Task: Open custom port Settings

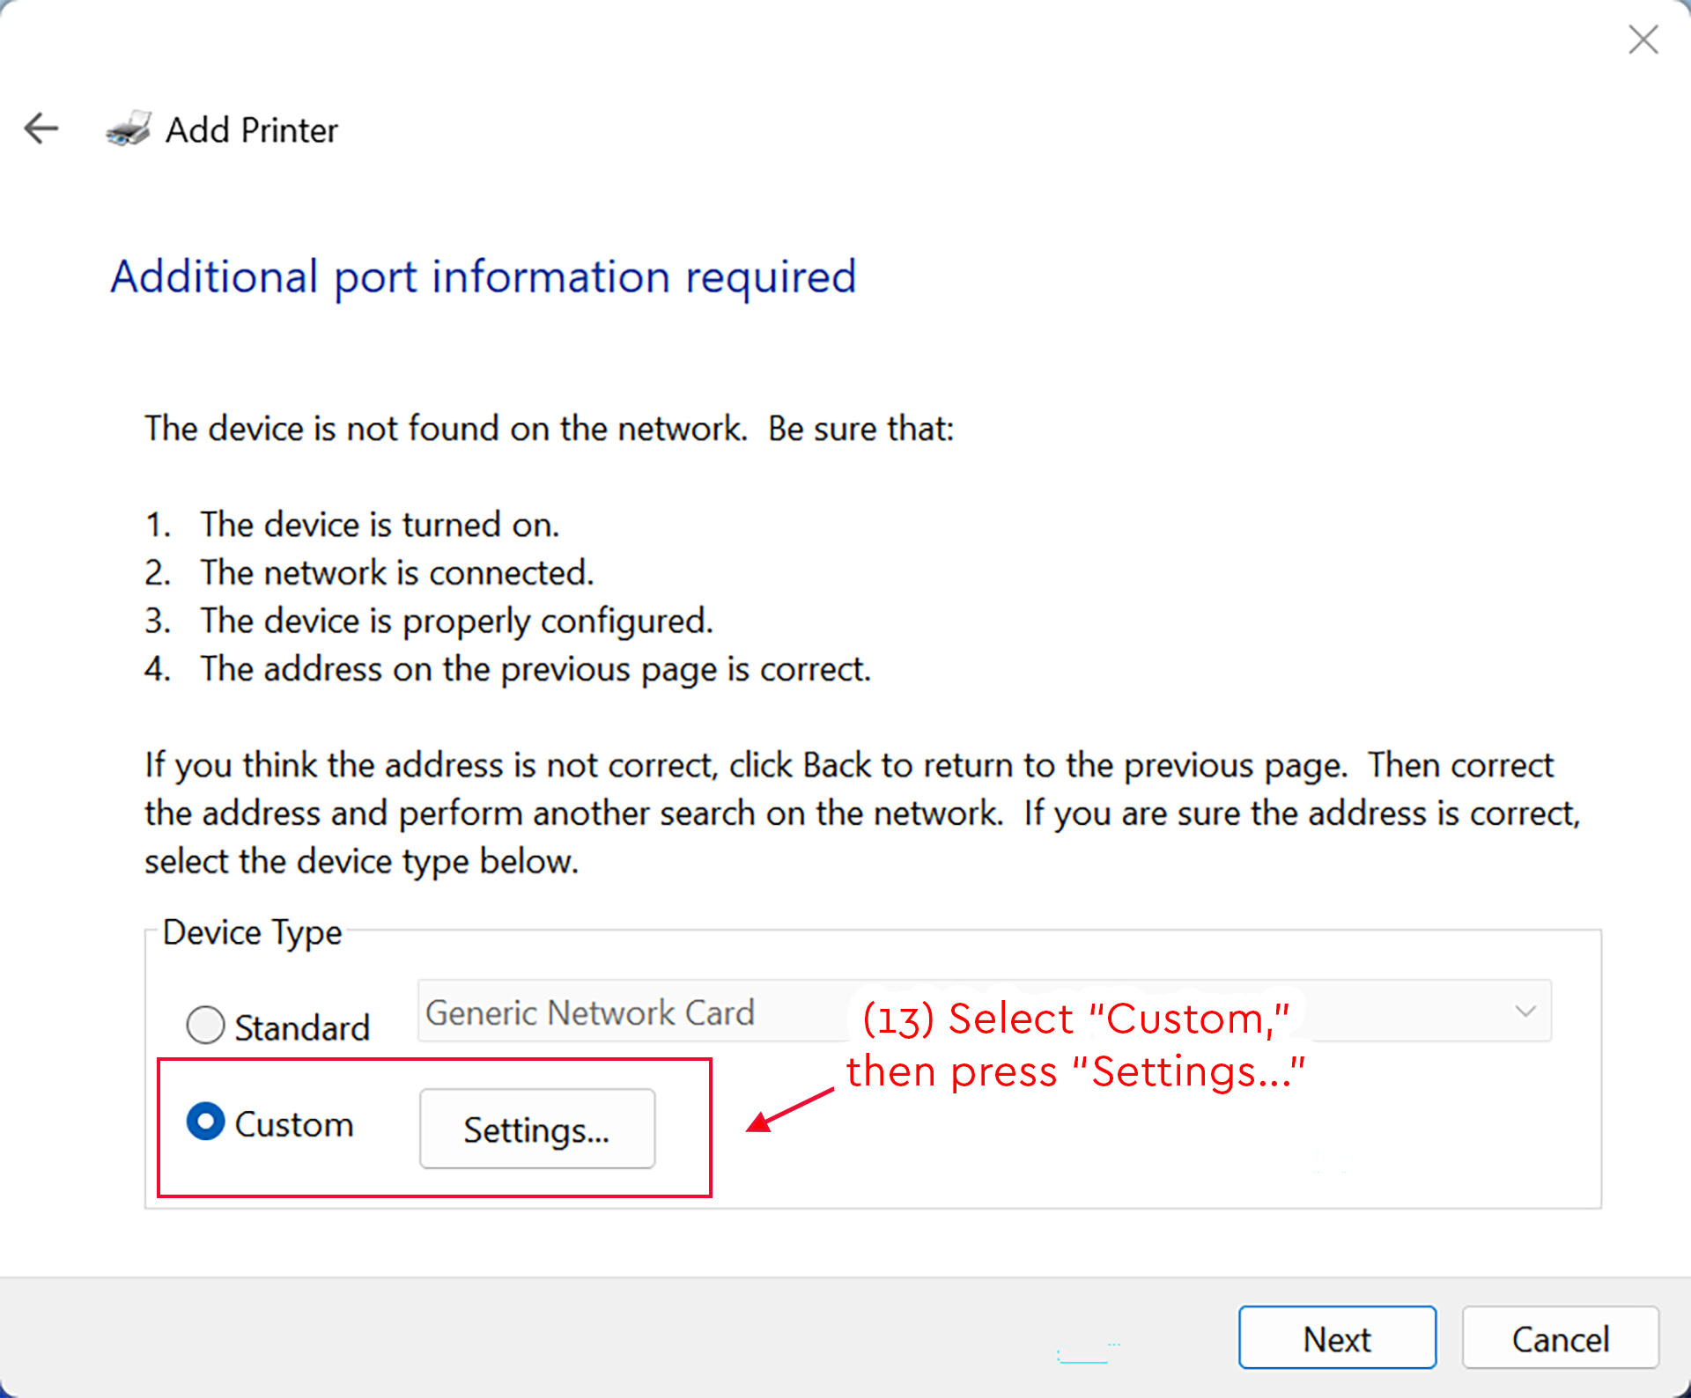Action: tap(537, 1129)
